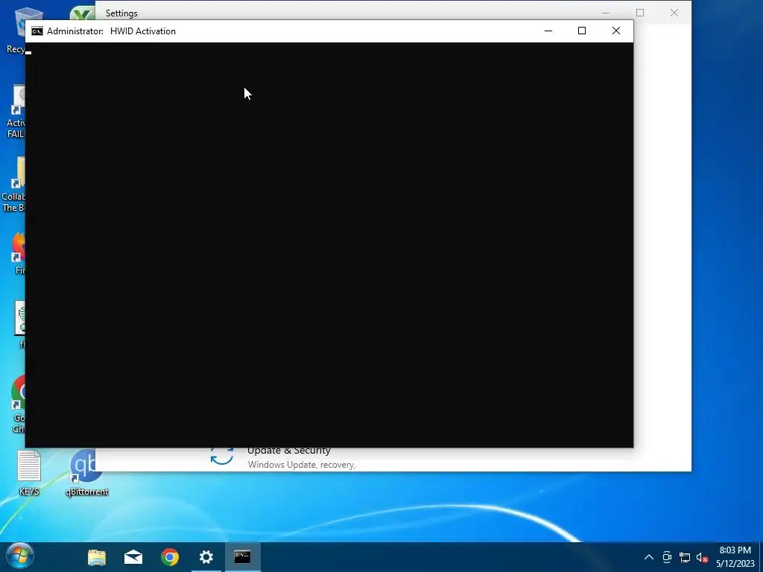Show hidden system tray icons
The image size is (763, 572).
coord(649,557)
